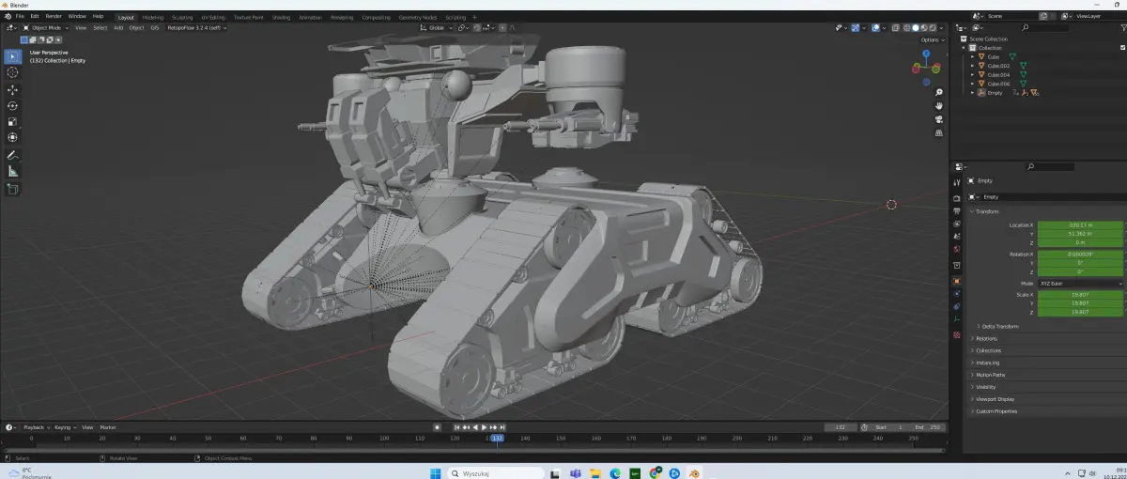Expand the Relations panel
The width and height of the screenshot is (1127, 479).
(x=986, y=338)
